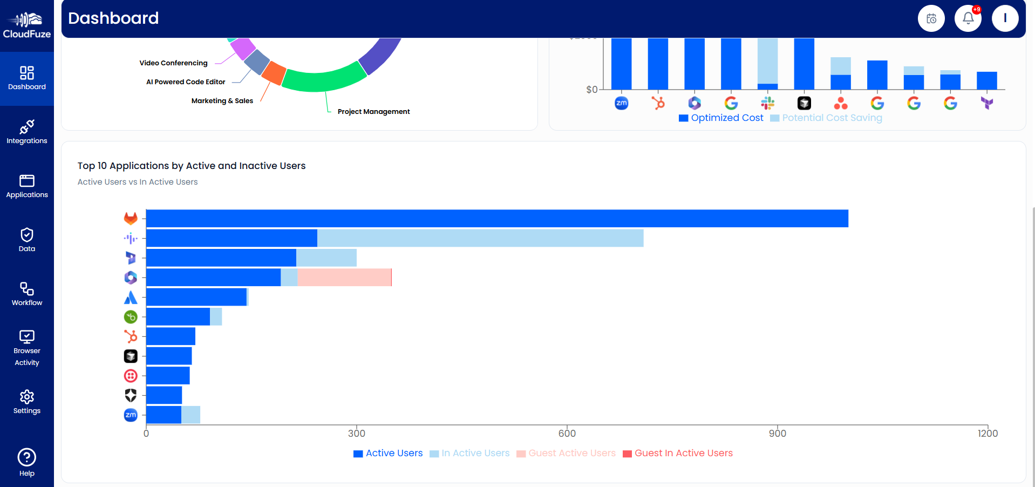Select the GitLab icon in the top applications chart
Screen dimensions: 1035x487
pos(131,218)
